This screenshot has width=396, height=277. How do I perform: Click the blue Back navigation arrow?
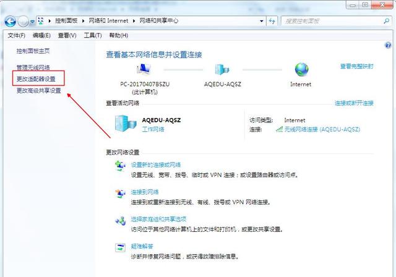click(11, 22)
